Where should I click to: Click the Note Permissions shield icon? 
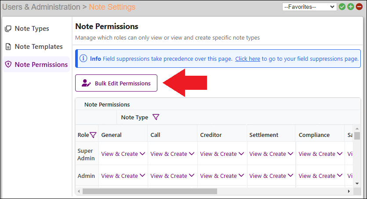8,65
